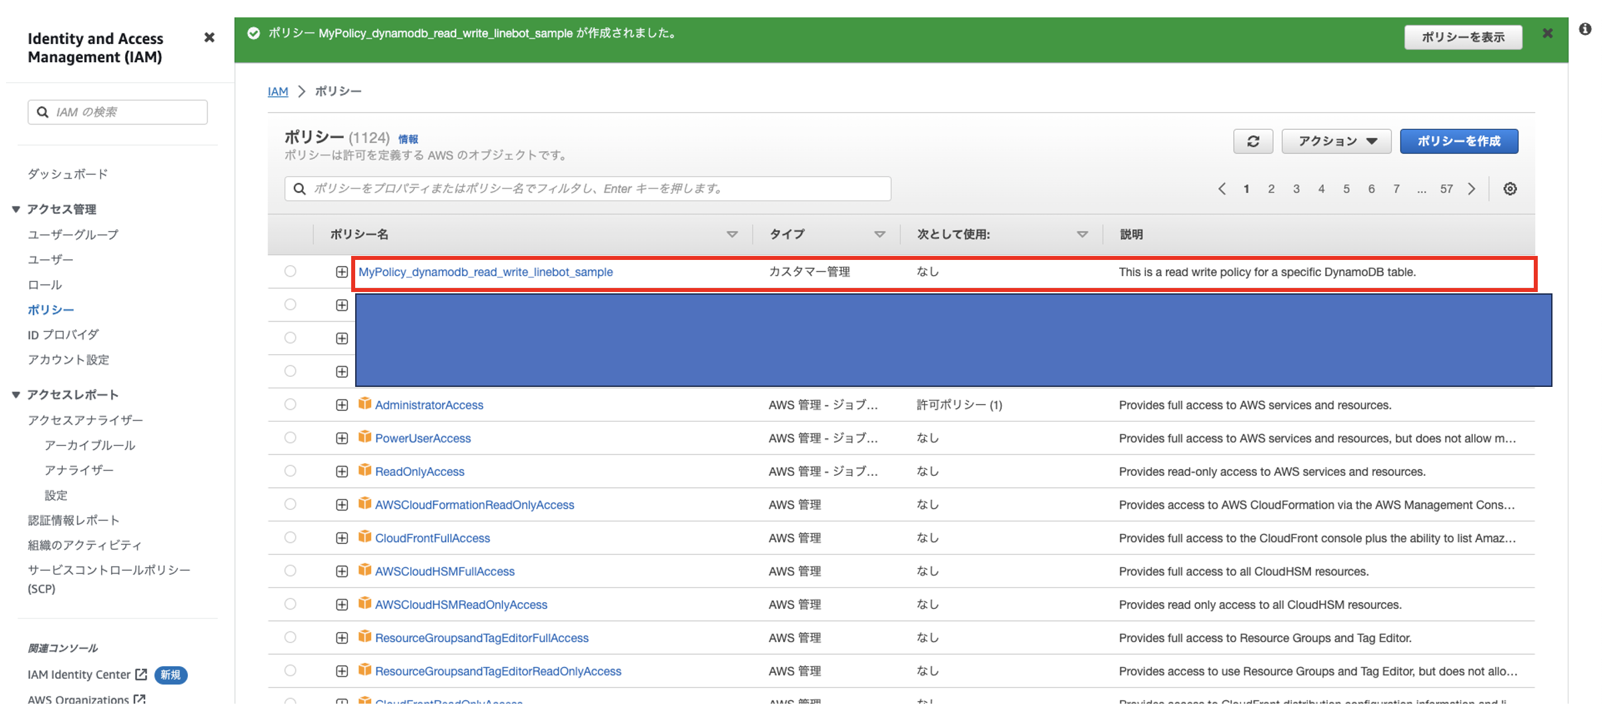This screenshot has height=707, width=1604.
Task: Focus the policy filter input field
Action: click(587, 188)
